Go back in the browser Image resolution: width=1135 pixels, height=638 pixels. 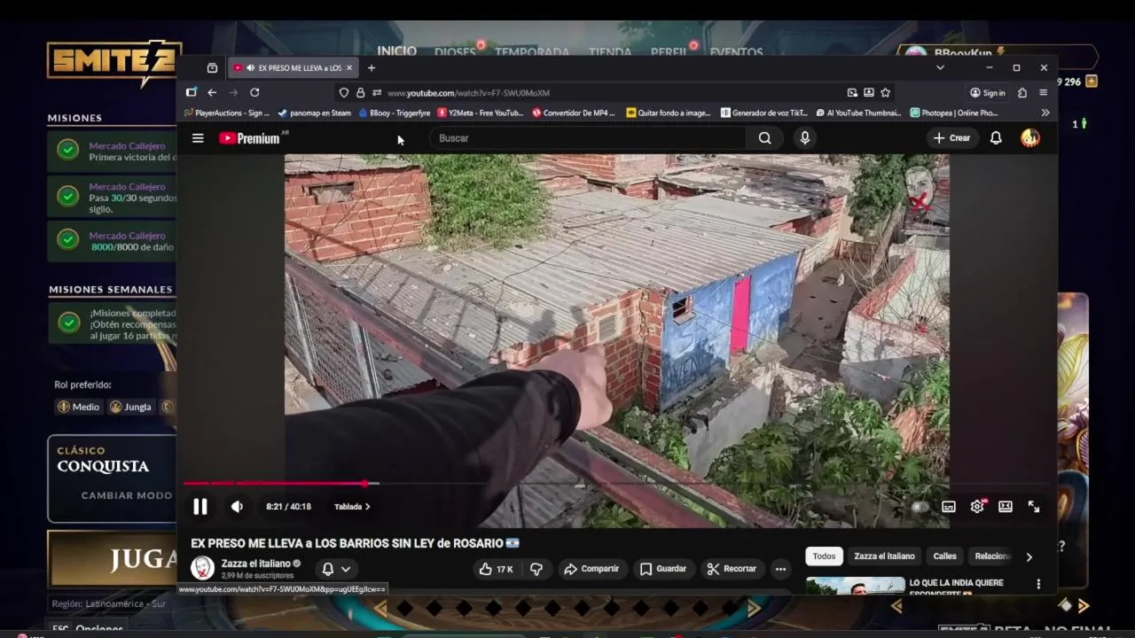(x=212, y=92)
